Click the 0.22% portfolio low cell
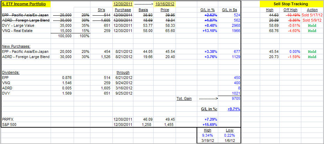 [x=230, y=136]
